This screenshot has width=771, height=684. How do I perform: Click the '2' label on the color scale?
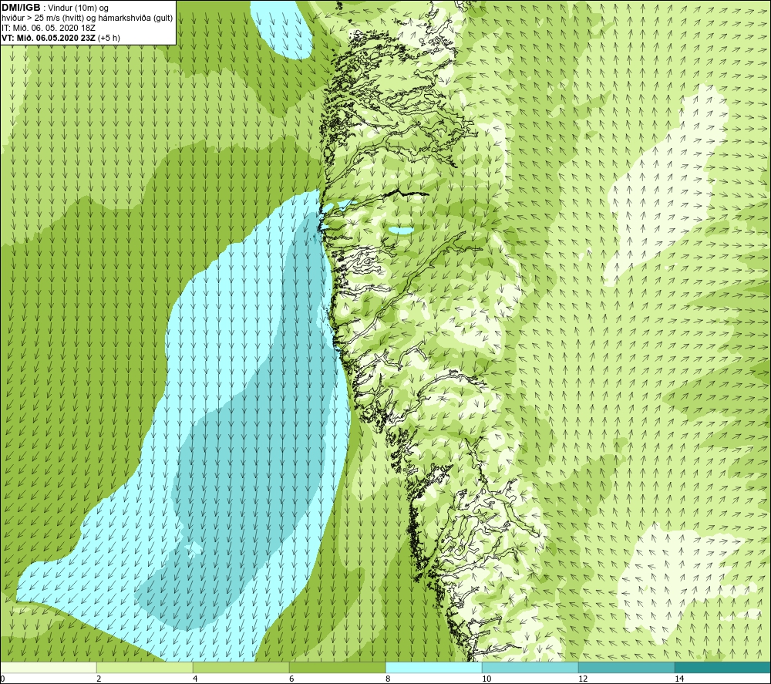tap(99, 679)
